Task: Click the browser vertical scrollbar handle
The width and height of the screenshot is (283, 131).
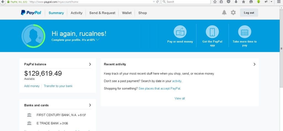Action: 281,48
